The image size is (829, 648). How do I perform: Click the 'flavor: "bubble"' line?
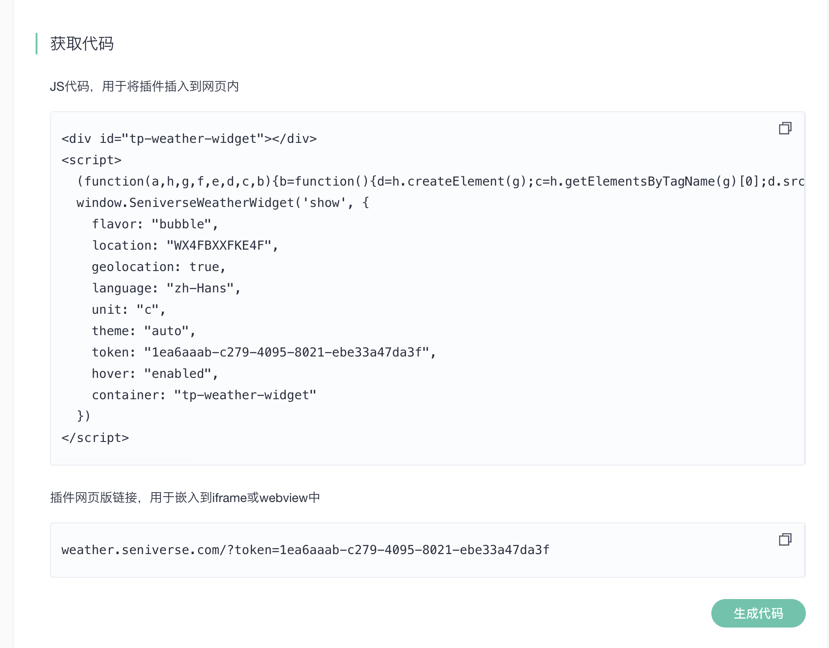(155, 224)
